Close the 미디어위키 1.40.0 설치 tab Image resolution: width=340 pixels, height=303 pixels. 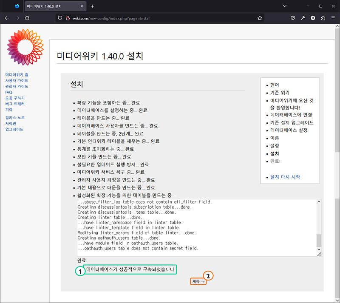coord(82,6)
